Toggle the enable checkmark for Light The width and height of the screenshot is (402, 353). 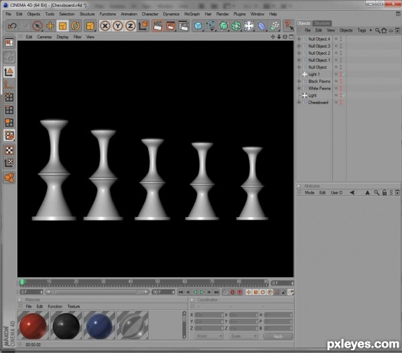[344, 95]
